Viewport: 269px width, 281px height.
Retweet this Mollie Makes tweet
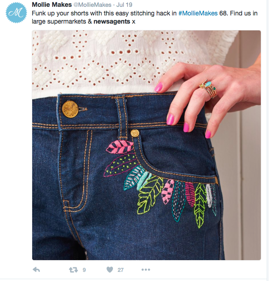(73, 270)
